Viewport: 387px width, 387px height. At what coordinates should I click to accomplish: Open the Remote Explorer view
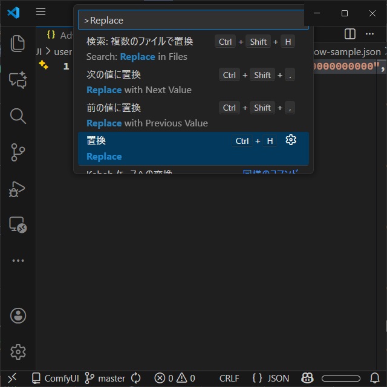point(18,226)
